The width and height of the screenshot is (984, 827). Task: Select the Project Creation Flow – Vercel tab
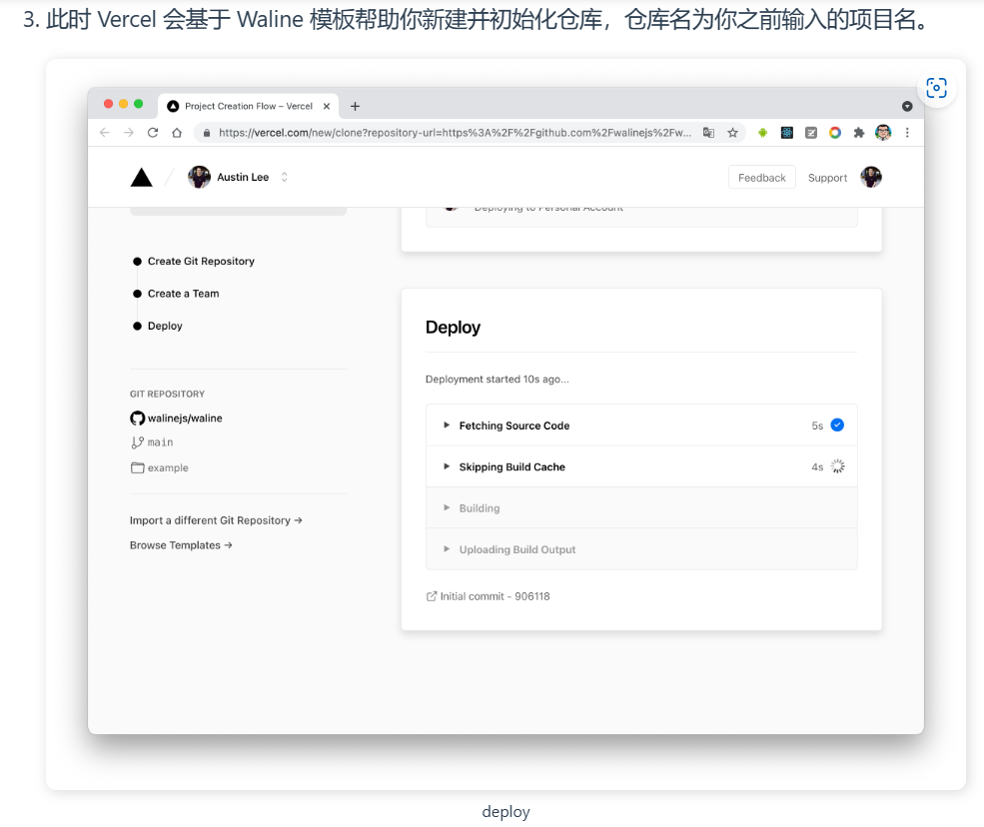(x=249, y=106)
